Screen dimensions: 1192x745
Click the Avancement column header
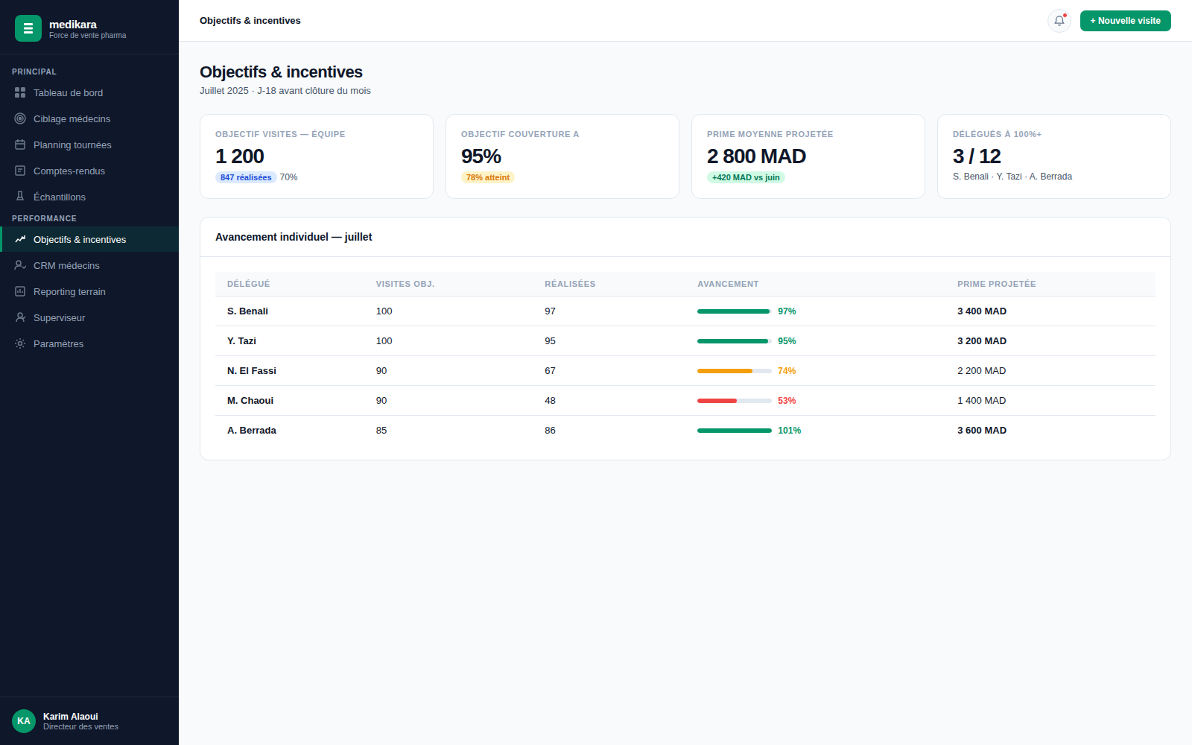[x=728, y=284]
